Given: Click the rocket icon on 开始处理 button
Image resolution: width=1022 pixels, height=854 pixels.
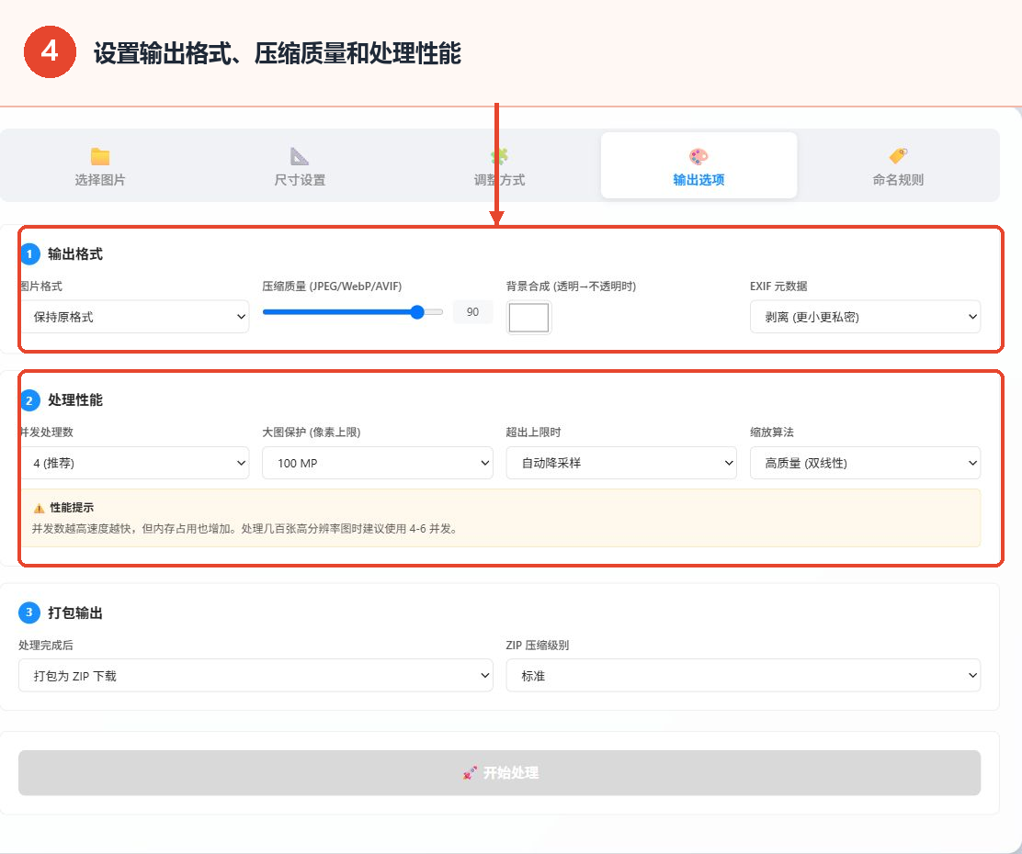Looking at the screenshot, I should tap(470, 773).
